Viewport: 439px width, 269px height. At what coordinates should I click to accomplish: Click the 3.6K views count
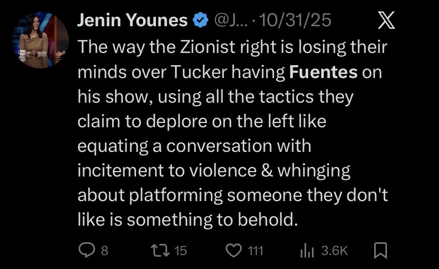(x=334, y=250)
